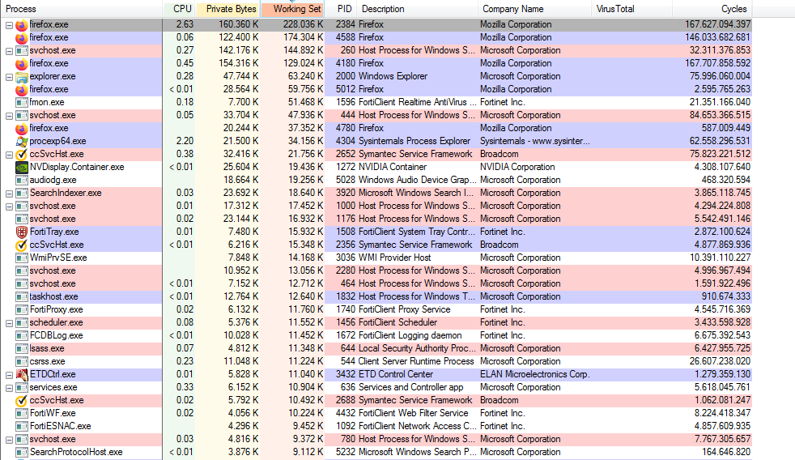795x460 pixels.
Task: Collapse the svchost.exe PID 260 tree
Action: (x=9, y=51)
